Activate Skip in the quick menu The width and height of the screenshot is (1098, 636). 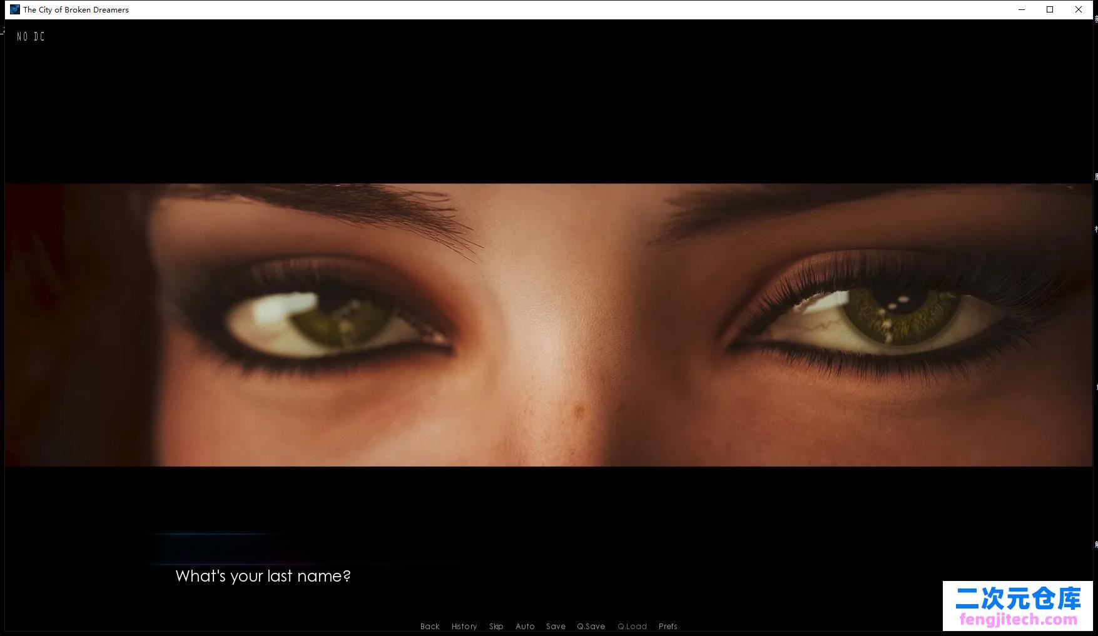point(496,626)
